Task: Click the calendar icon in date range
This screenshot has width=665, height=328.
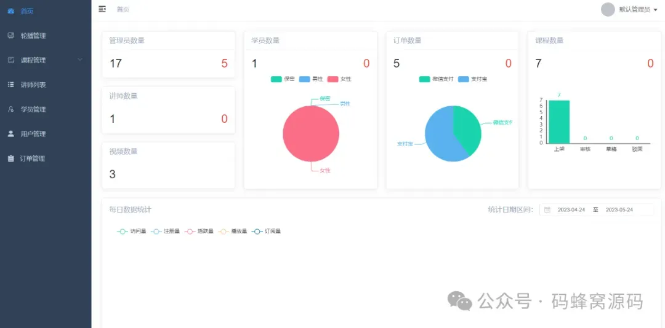Action: [x=547, y=210]
